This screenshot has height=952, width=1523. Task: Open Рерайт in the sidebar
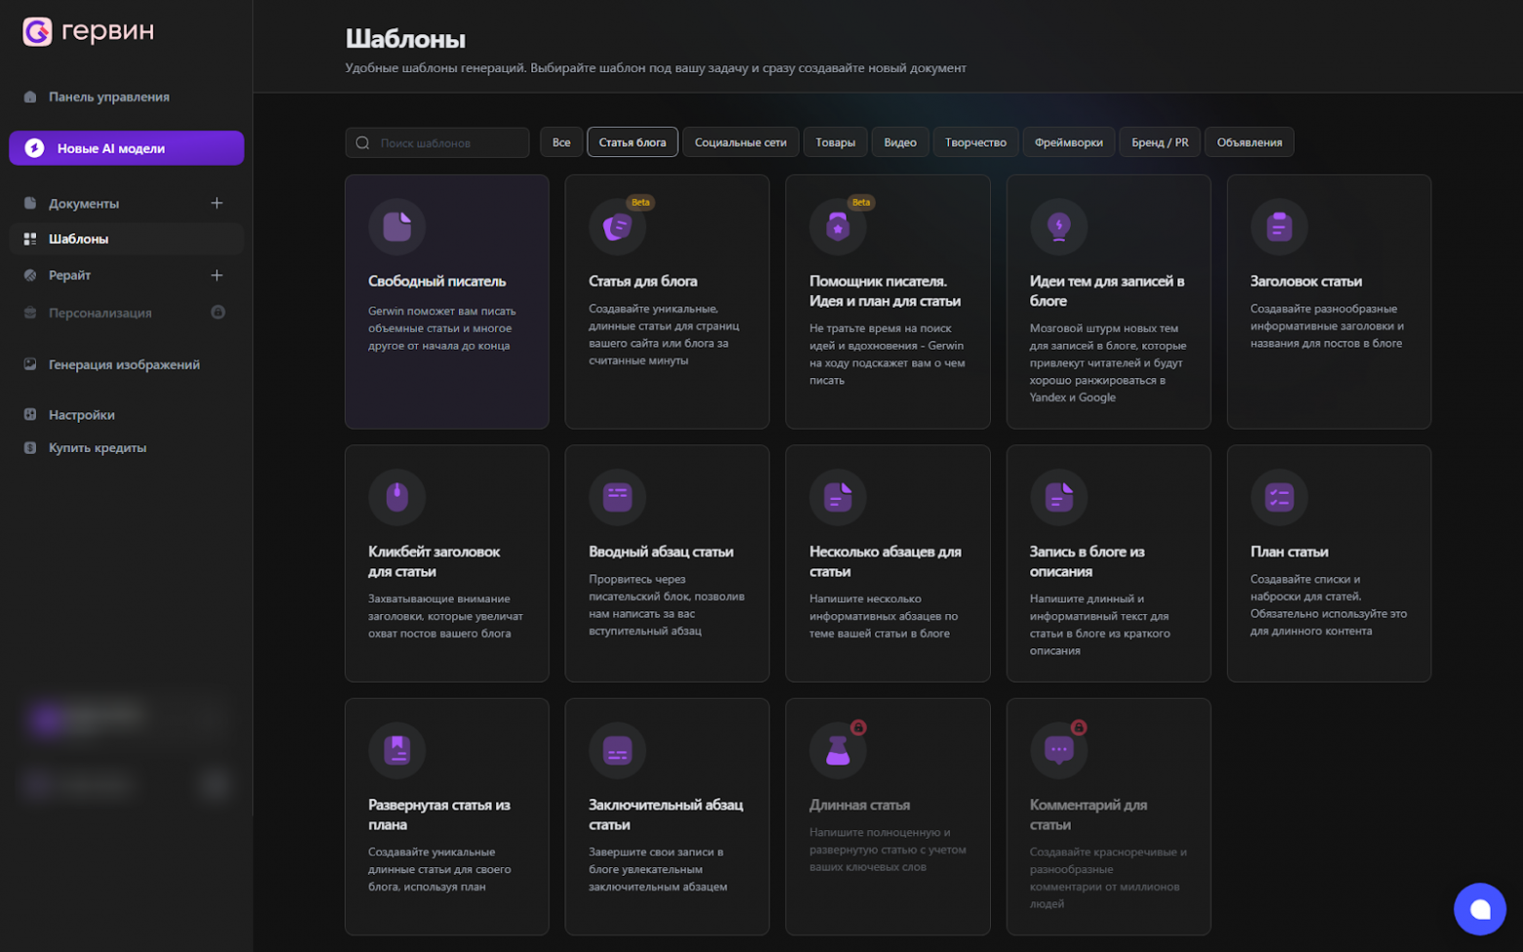click(69, 275)
